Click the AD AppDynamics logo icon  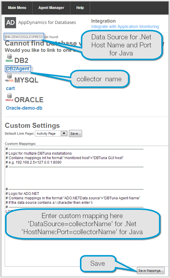click(x=10, y=23)
